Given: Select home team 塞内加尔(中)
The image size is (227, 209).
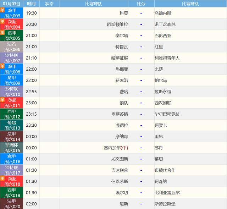Looking at the screenshot, I should [116, 148].
